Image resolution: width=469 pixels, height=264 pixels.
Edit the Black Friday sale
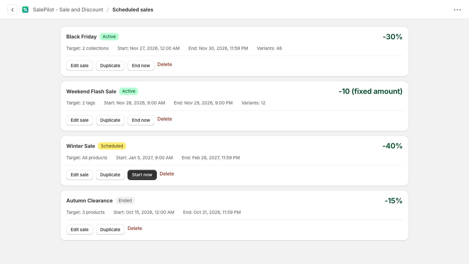(79, 66)
